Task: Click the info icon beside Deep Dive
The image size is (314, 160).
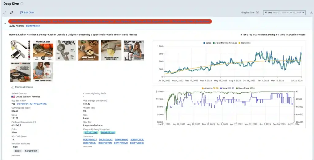Action: click(22, 4)
